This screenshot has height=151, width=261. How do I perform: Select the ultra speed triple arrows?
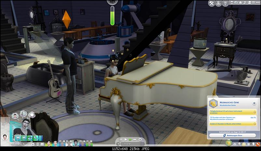coord(135,140)
